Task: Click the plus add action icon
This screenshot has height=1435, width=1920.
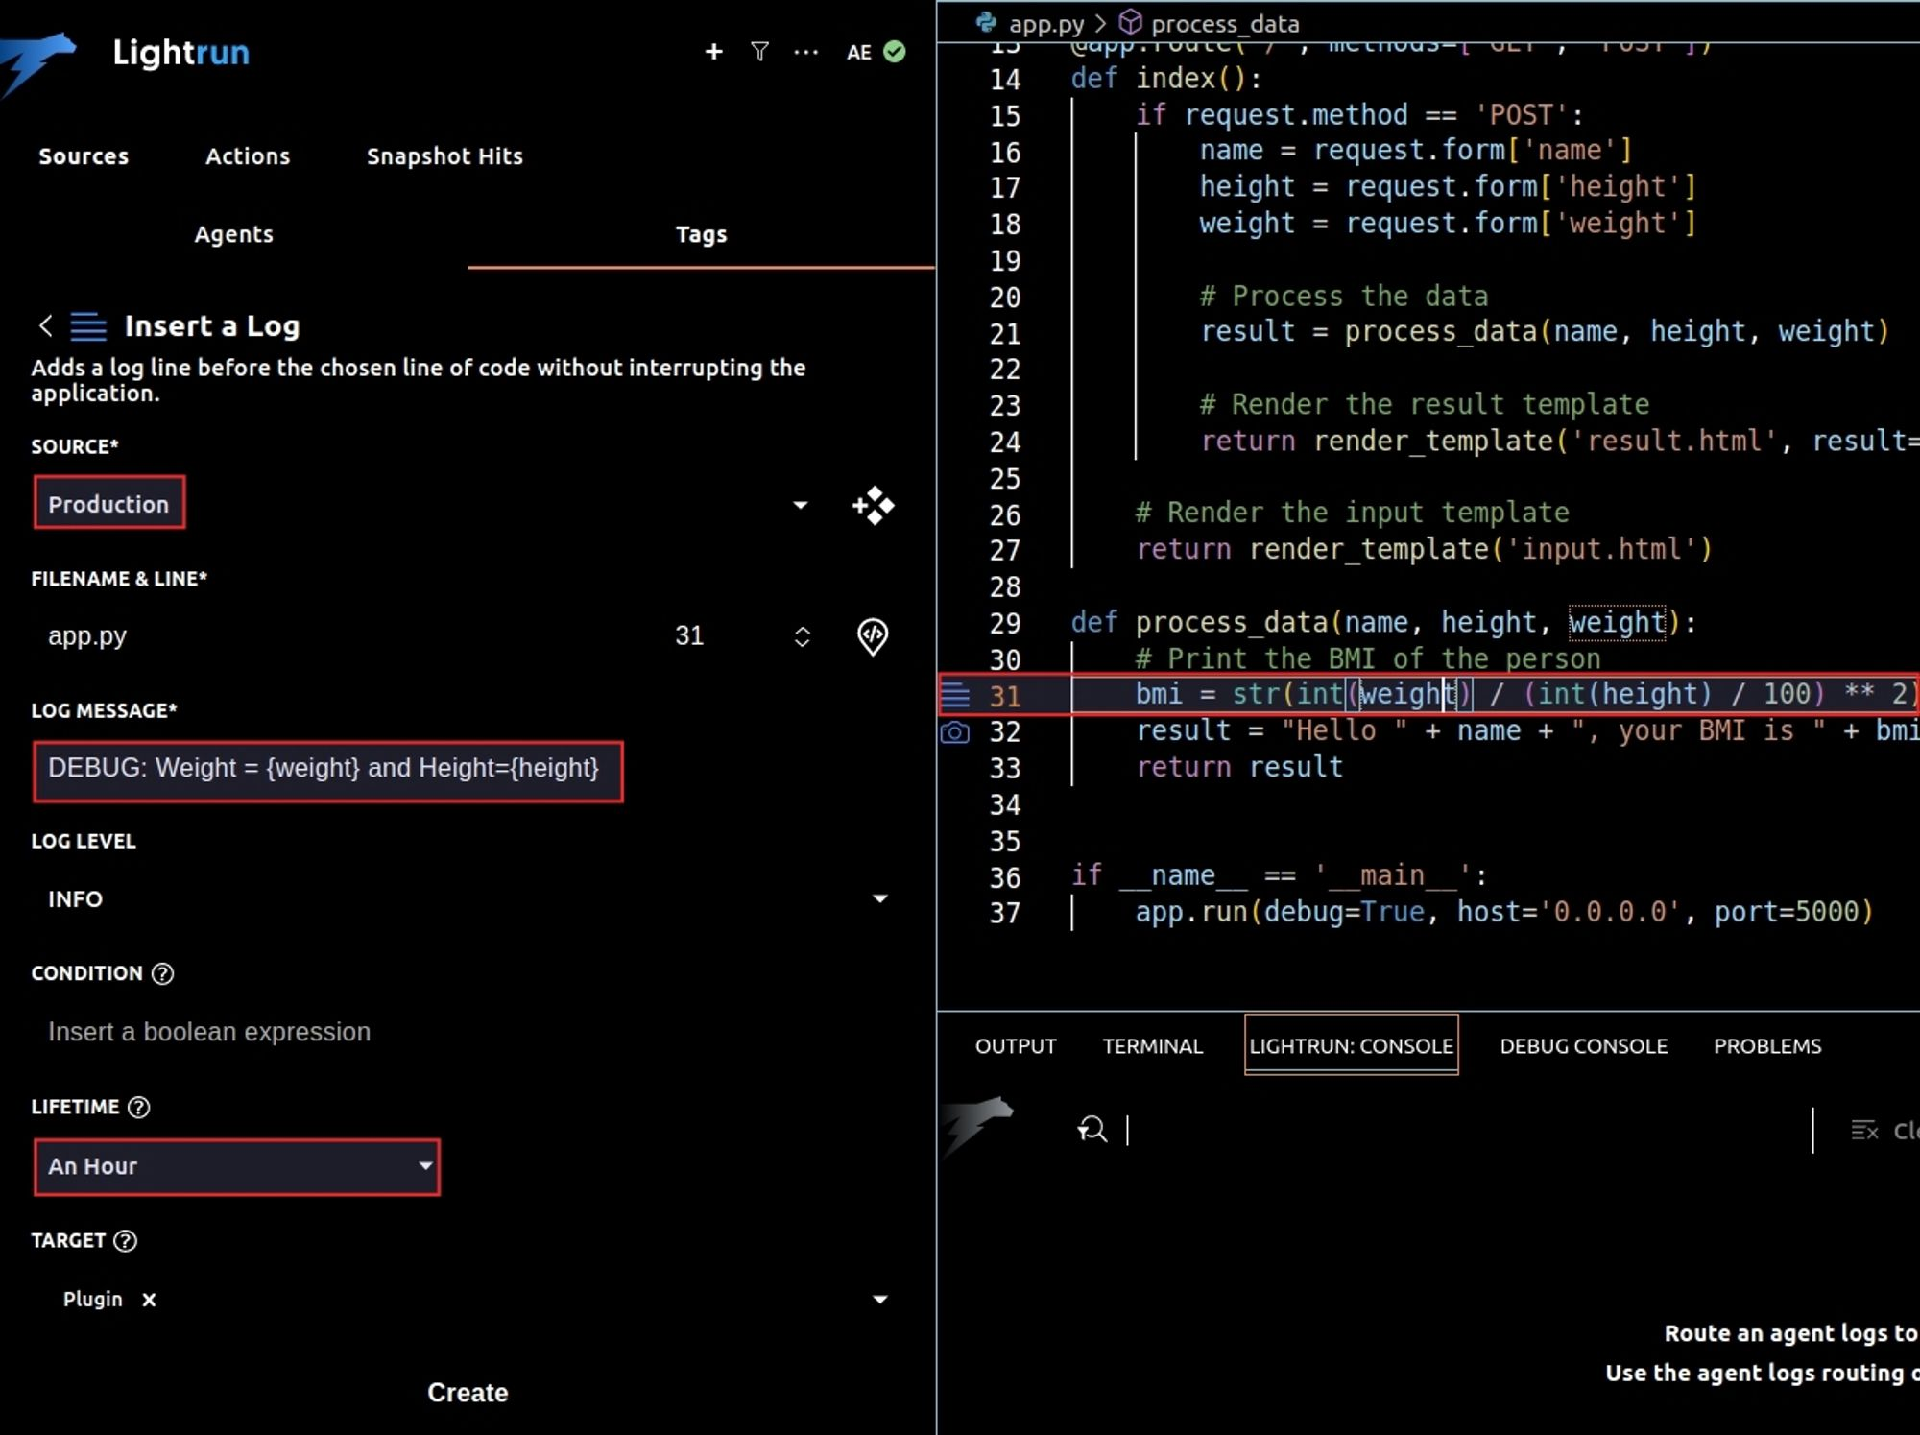Action: pos(713,52)
